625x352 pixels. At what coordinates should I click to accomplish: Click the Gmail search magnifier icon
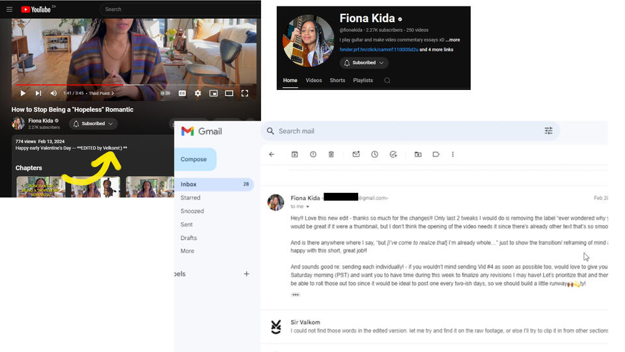tap(270, 131)
